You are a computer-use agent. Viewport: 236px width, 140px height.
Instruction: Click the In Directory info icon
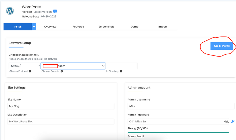coord(121,71)
